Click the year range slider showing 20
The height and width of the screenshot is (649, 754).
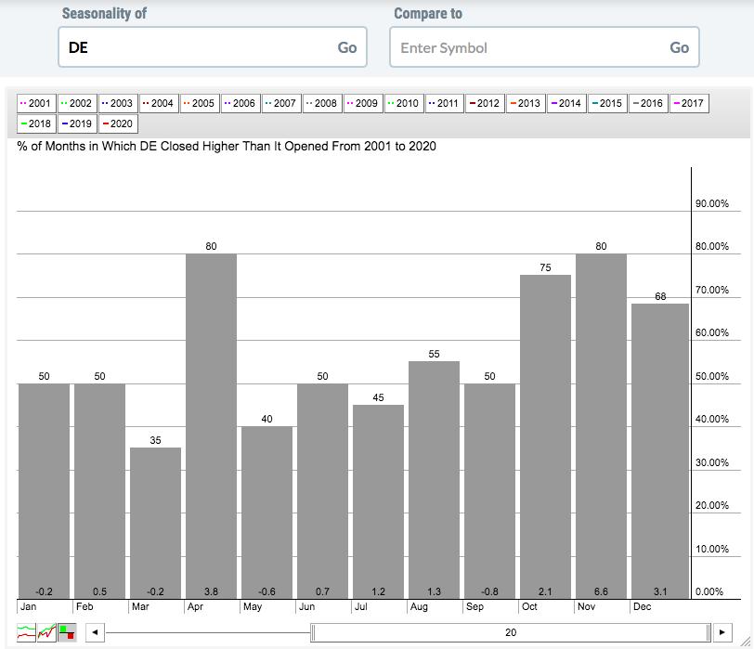coord(510,632)
